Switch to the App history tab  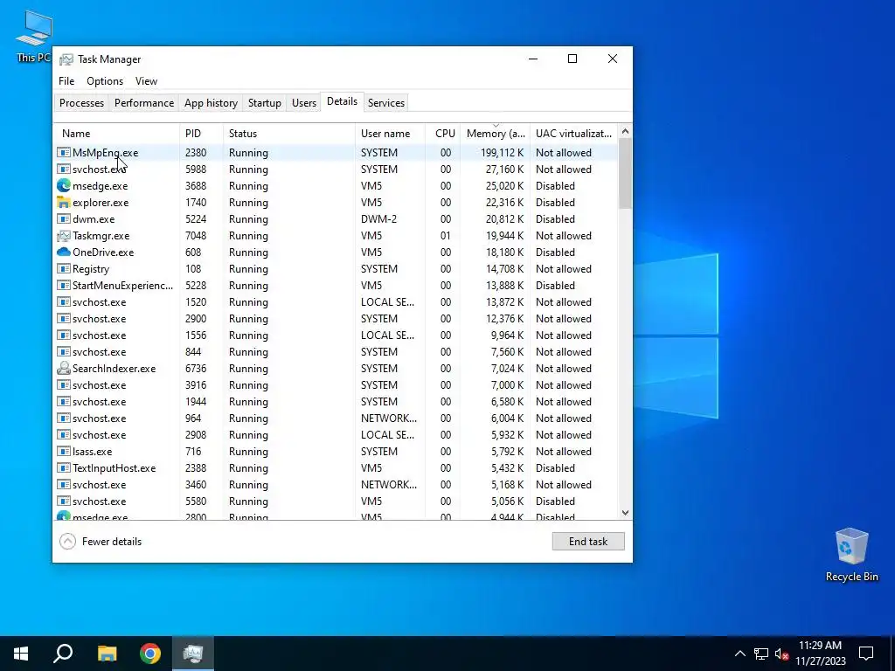pos(211,103)
